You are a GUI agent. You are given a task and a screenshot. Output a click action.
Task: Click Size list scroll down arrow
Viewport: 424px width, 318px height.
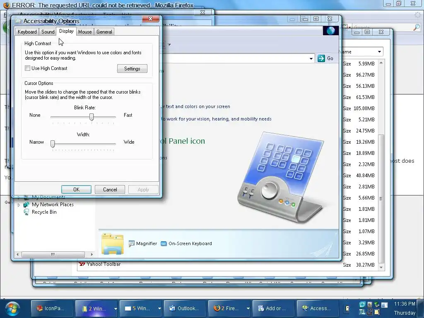(x=381, y=267)
